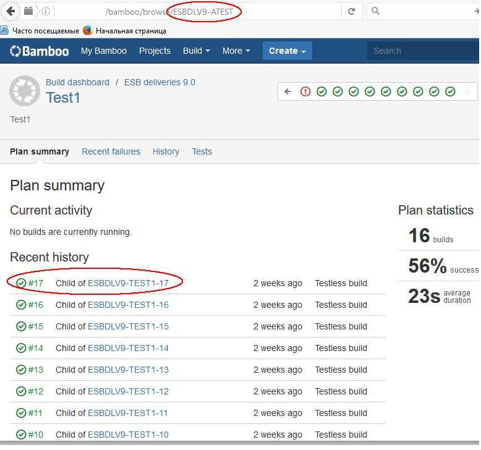Click '16 builds' statistic text
Image resolution: width=481 pixels, height=450 pixels.
coord(431,236)
